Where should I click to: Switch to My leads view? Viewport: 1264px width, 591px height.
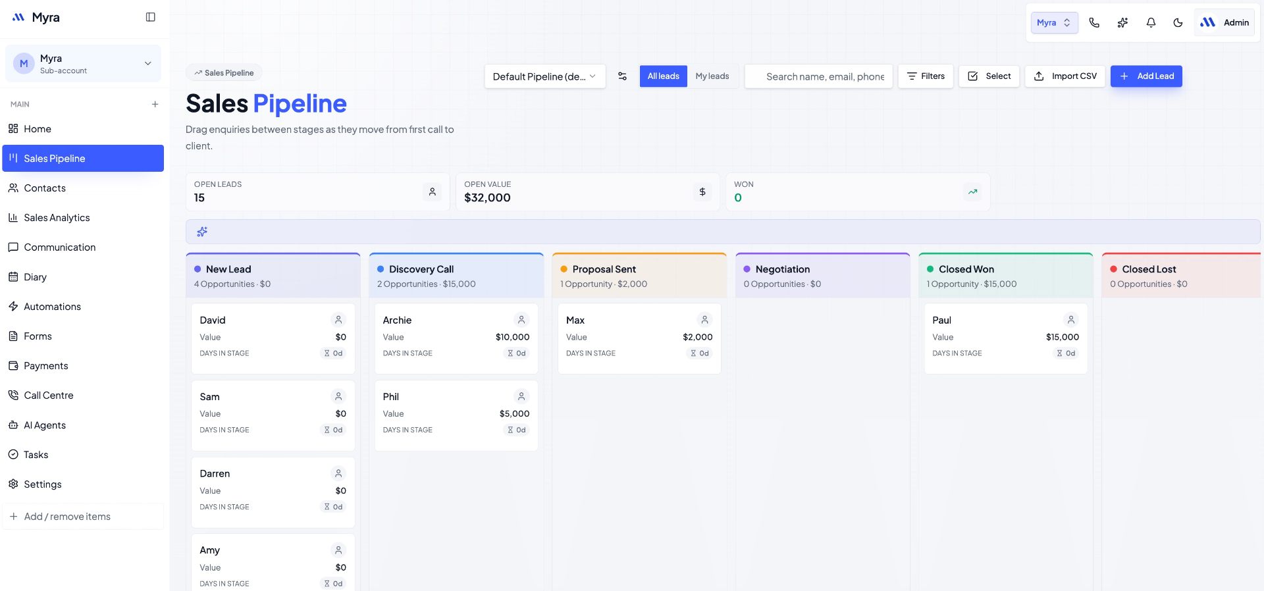[x=712, y=76]
